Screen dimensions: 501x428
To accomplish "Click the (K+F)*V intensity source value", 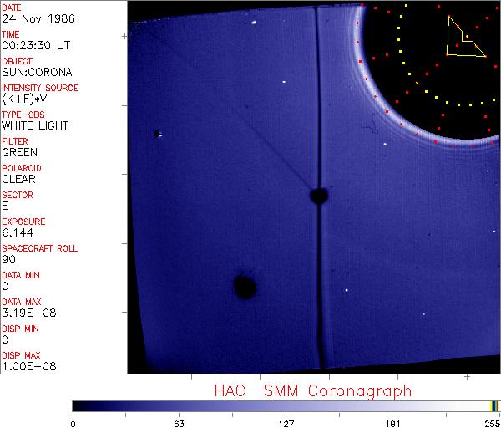I will [x=24, y=99].
